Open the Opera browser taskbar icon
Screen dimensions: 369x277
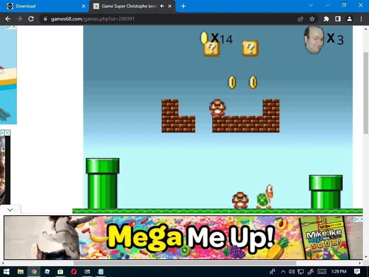click(x=74, y=272)
